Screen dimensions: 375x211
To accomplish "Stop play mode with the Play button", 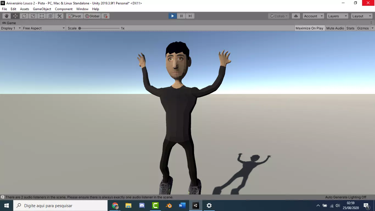I will click(172, 16).
